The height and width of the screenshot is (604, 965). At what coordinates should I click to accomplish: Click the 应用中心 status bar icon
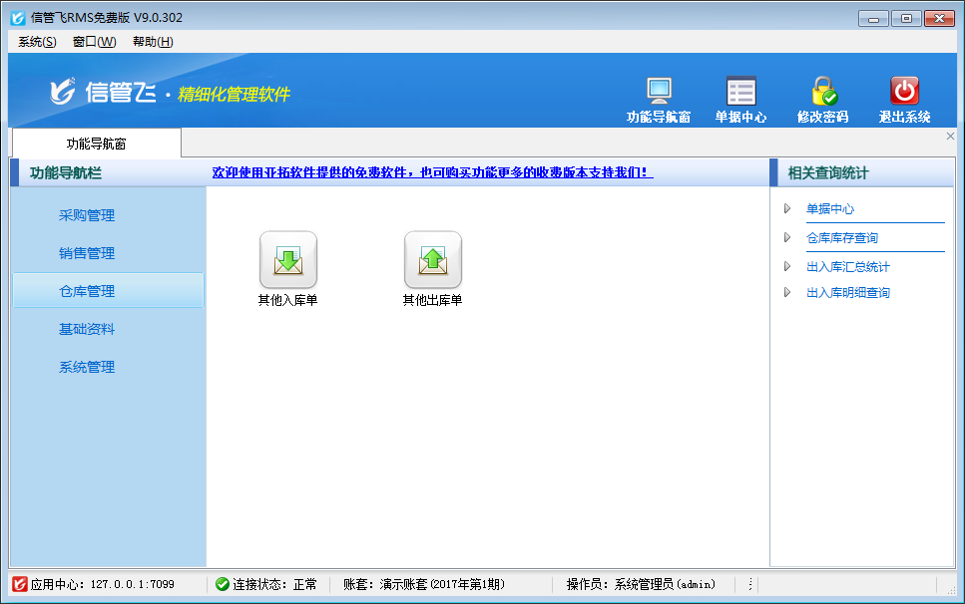[19, 584]
